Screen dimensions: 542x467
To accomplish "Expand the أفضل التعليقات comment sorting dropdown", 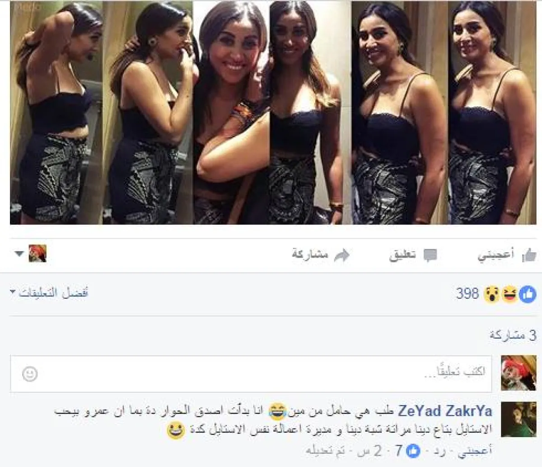I will coord(49,292).
